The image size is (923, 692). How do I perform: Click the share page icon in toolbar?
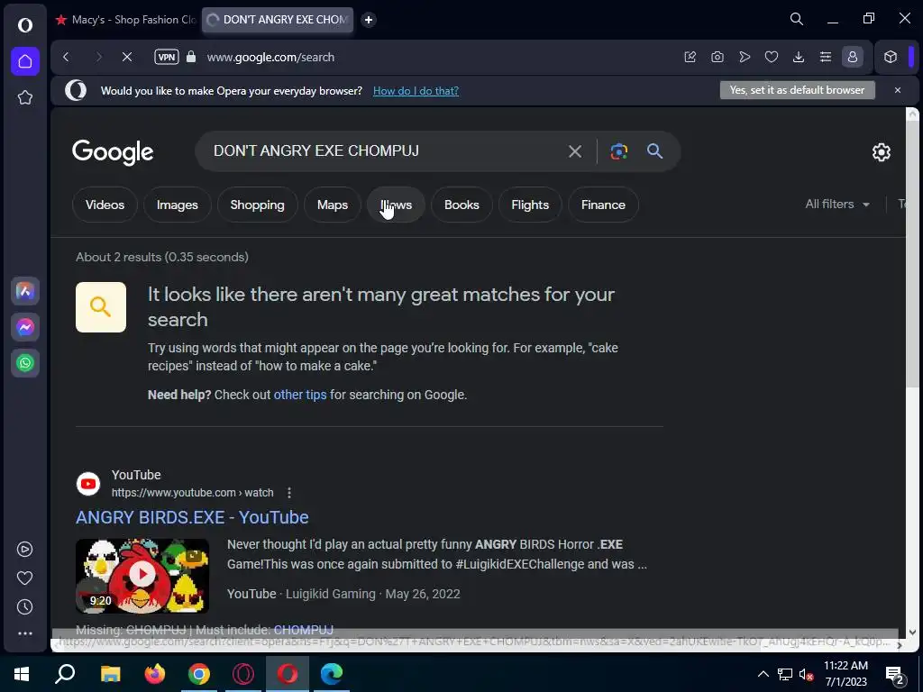pyautogui.click(x=690, y=57)
